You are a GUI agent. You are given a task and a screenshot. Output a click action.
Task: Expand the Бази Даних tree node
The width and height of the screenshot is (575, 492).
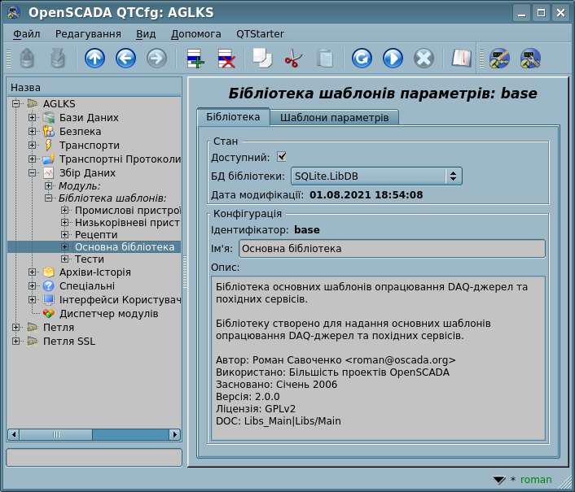click(x=33, y=117)
